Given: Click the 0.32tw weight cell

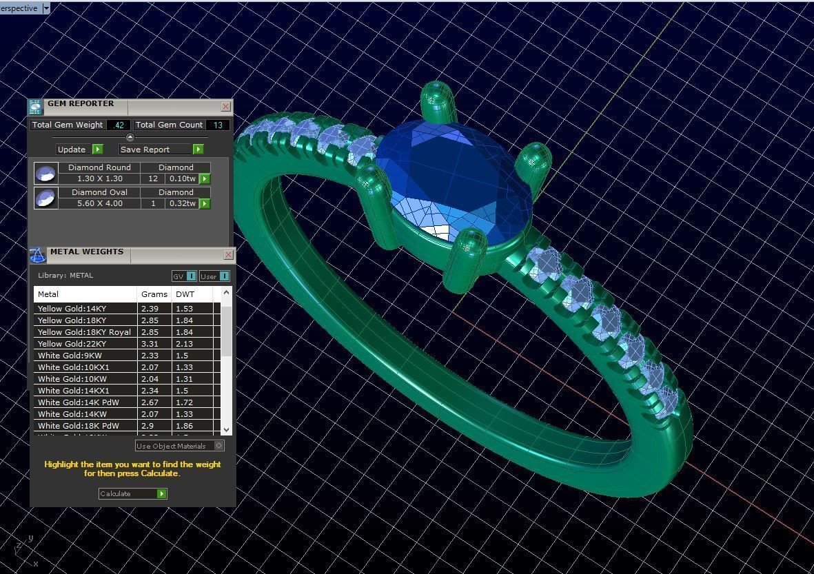Looking at the screenshot, I should pyautogui.click(x=182, y=203).
